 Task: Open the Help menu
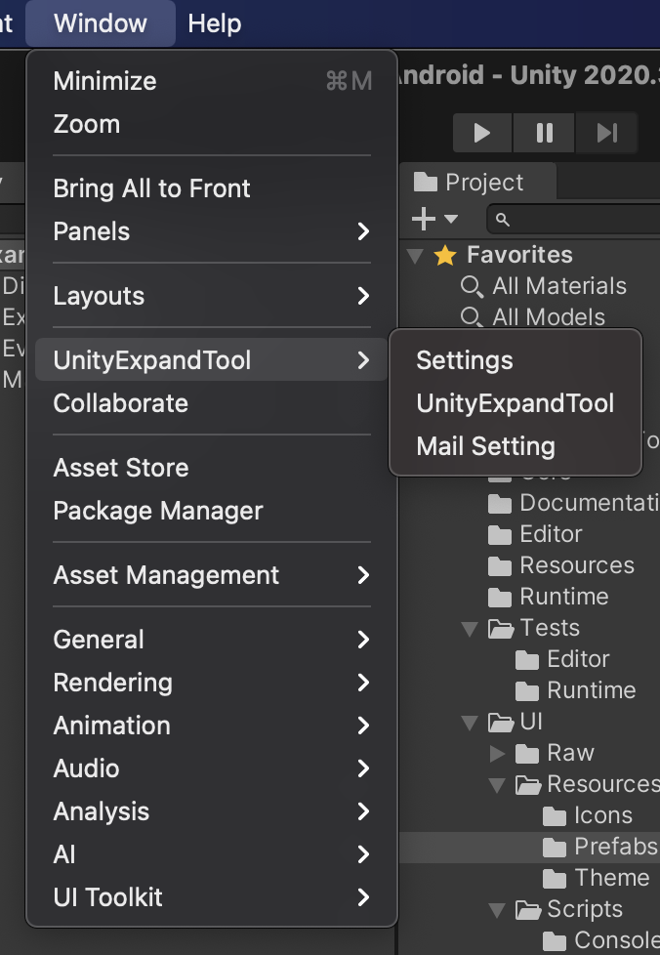click(215, 23)
